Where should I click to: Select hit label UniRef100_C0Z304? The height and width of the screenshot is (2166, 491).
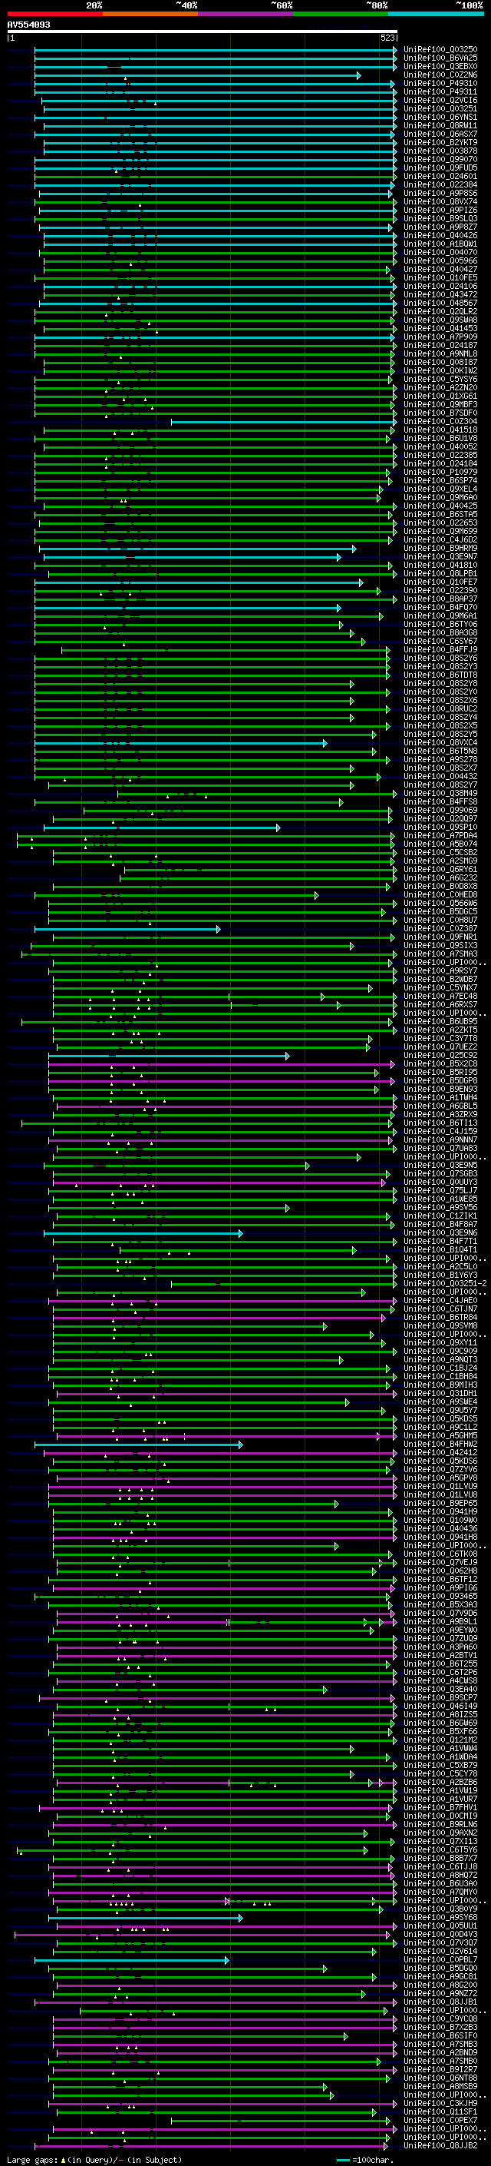(440, 421)
